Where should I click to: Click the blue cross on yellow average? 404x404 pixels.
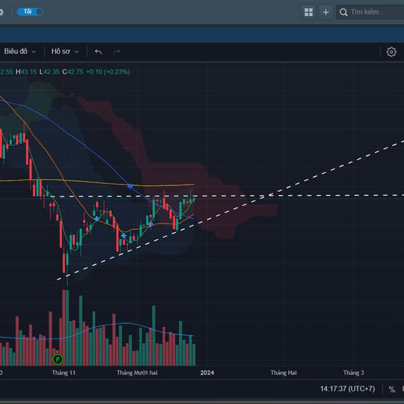pyautogui.click(x=131, y=186)
